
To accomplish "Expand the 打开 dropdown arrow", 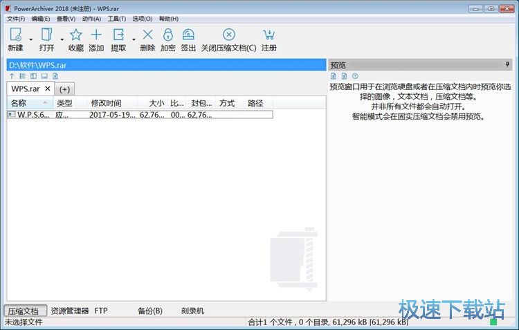I will tap(62, 39).
